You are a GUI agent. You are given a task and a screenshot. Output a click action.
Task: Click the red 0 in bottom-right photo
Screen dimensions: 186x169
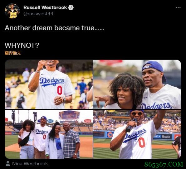[x=142, y=142]
